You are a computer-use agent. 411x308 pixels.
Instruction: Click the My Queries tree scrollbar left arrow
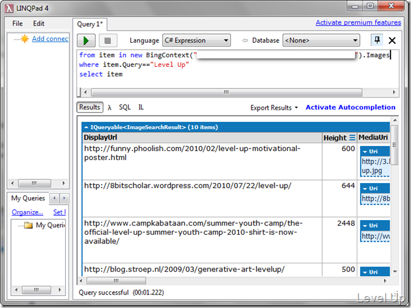(16, 290)
